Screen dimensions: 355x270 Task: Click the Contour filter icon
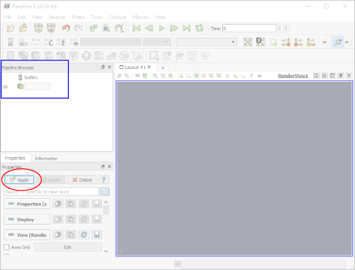pyautogui.click(x=23, y=55)
